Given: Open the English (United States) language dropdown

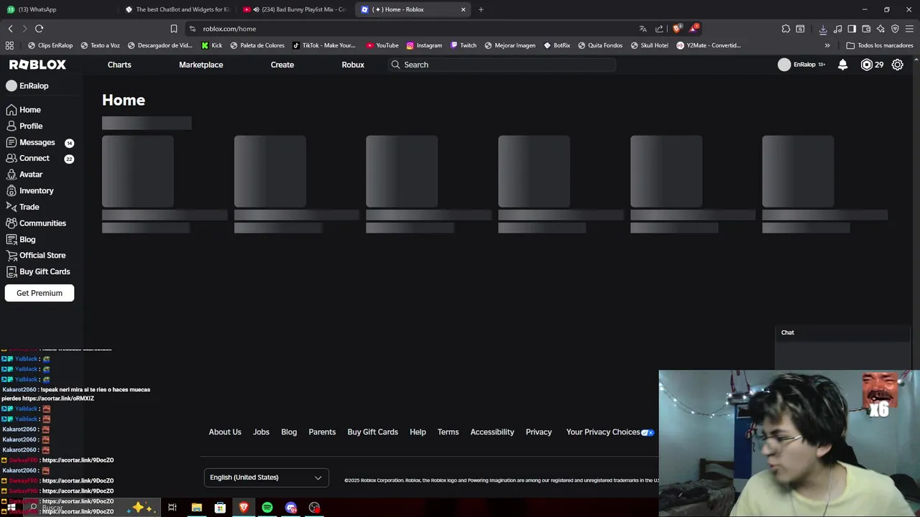Looking at the screenshot, I should (266, 478).
